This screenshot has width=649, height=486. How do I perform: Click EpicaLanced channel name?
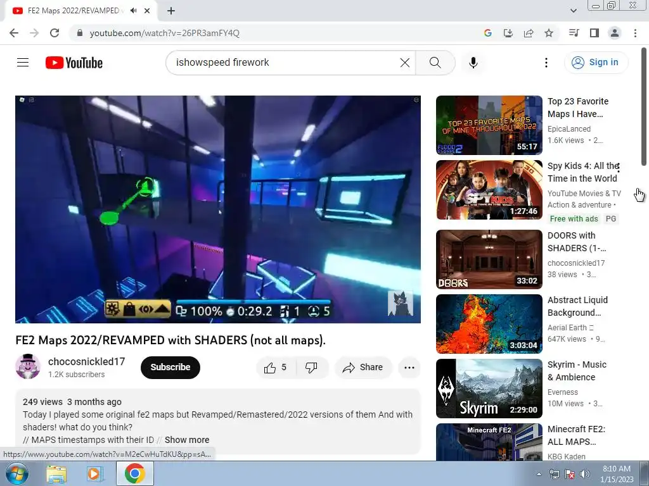[569, 129]
